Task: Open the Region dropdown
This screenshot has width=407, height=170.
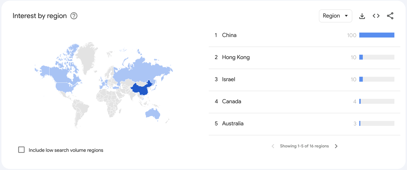Action: [335, 16]
